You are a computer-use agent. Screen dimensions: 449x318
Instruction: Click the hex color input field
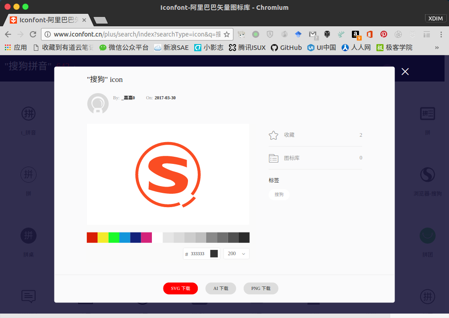coord(198,253)
